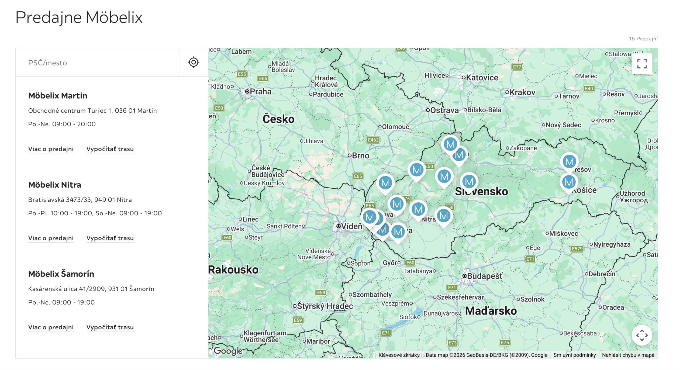This screenshot has height=370, width=690.
Task: Open Viac o predajni for Möbelix Nitra
Action: (51, 238)
